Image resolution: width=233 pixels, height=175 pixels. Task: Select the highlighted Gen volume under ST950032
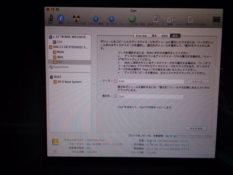pos(69,62)
